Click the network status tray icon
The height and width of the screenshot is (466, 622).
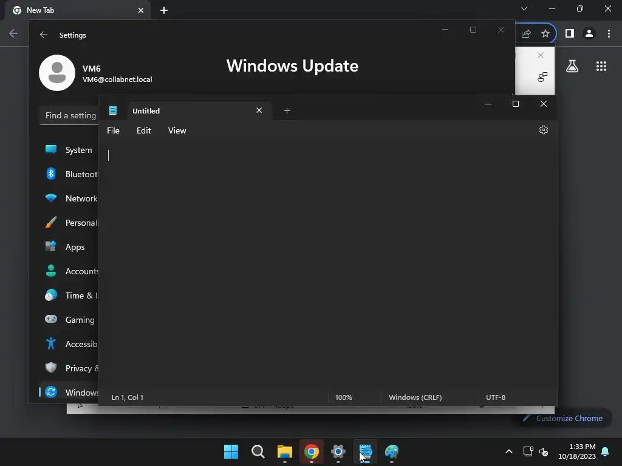pos(528,451)
